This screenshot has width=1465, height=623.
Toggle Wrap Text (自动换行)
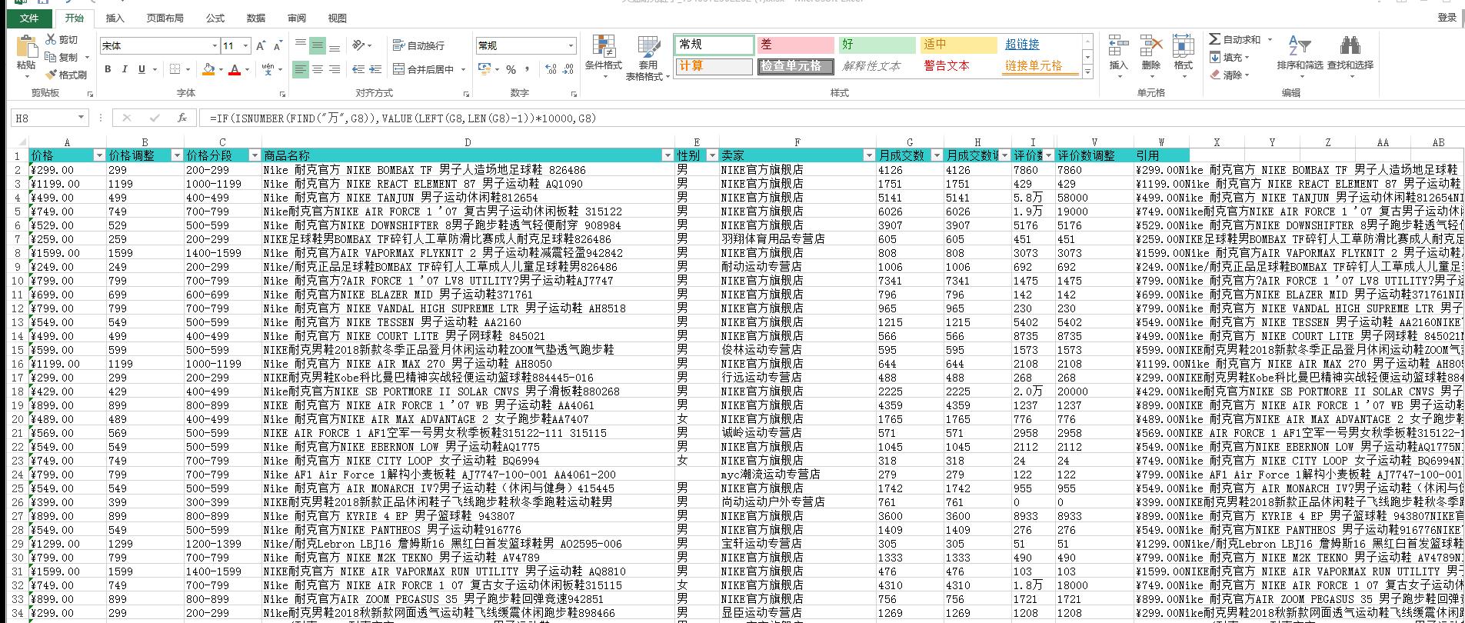click(418, 45)
